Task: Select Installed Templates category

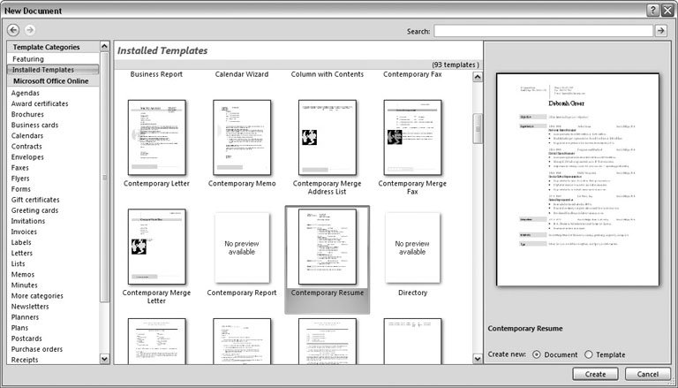Action: [x=53, y=70]
